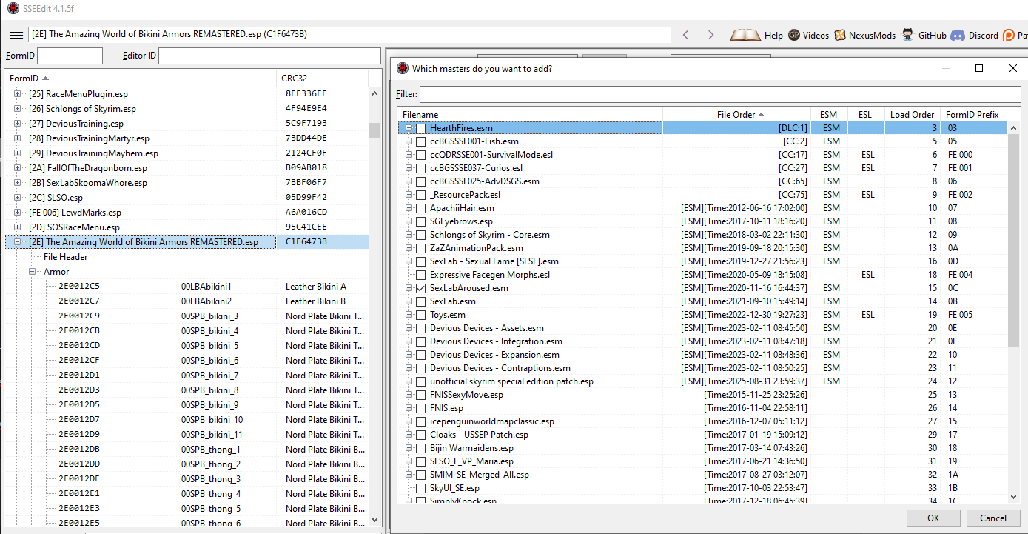
Task: Select the SMIM-SE-Merged-All.esp row
Action: (702, 475)
